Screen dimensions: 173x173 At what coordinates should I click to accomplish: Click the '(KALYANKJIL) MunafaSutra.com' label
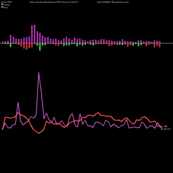113,2
